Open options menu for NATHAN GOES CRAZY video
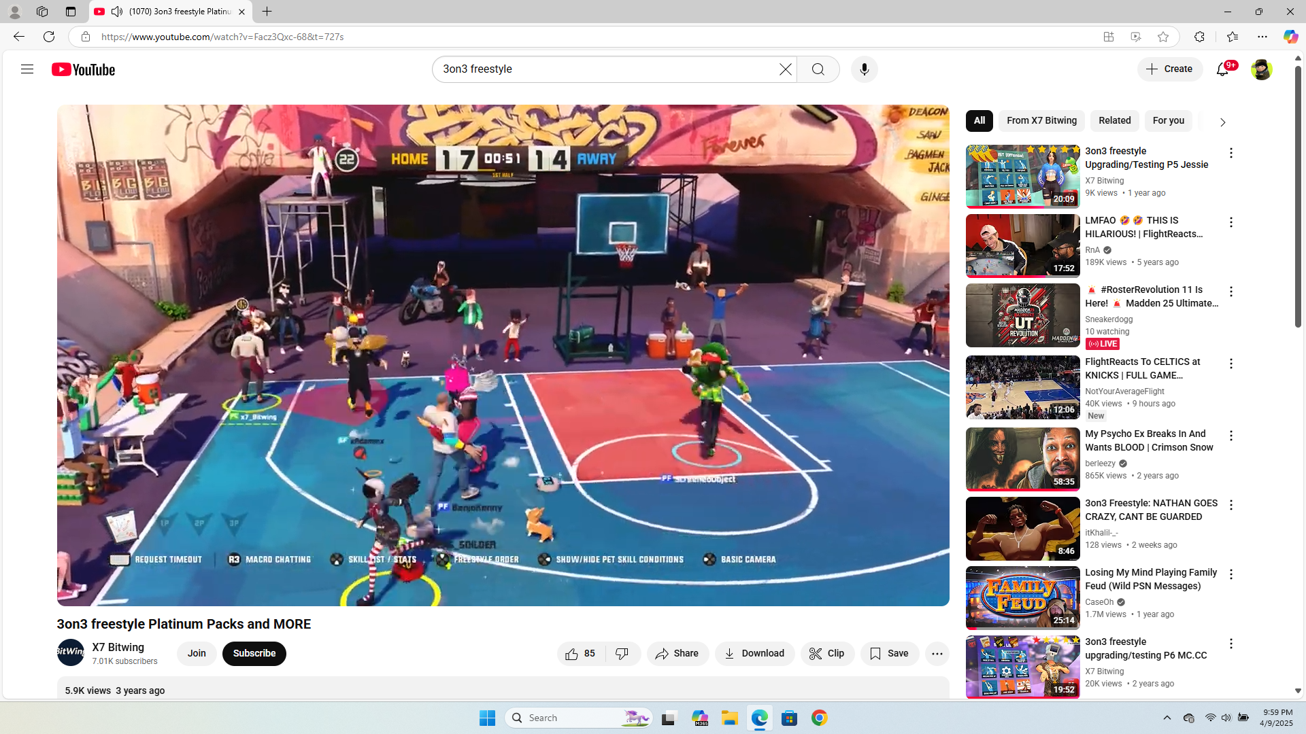The height and width of the screenshot is (734, 1306). click(1231, 506)
